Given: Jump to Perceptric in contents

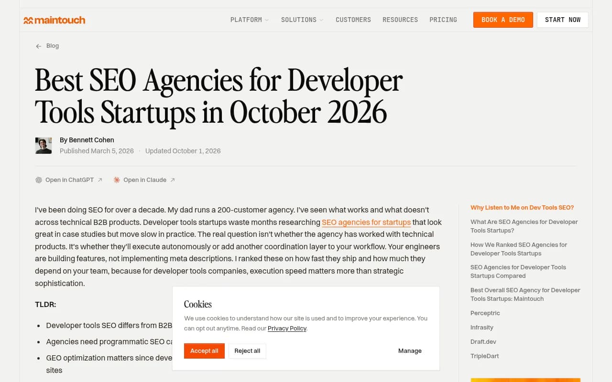Looking at the screenshot, I should pyautogui.click(x=485, y=313).
